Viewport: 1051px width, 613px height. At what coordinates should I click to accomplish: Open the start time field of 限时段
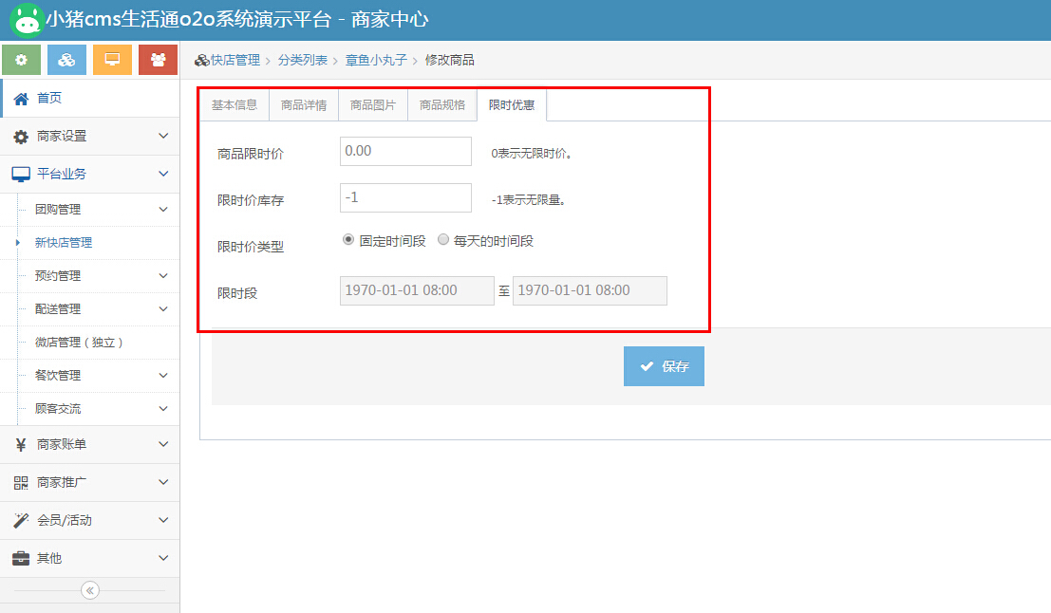coord(417,290)
